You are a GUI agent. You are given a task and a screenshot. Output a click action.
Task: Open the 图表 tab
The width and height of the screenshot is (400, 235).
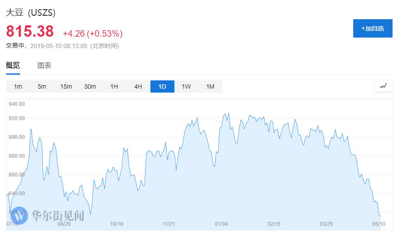(44, 66)
